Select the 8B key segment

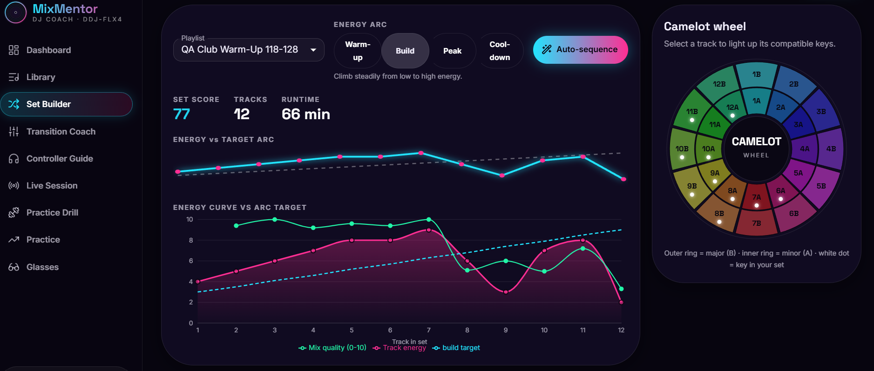click(719, 214)
